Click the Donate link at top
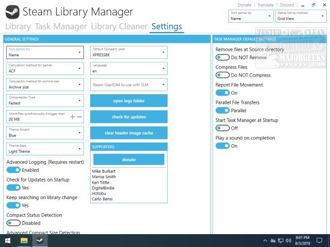 point(244,5)
